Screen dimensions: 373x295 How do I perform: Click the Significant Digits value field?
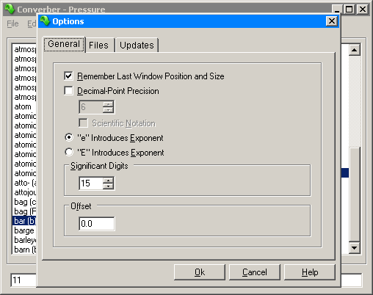point(91,183)
